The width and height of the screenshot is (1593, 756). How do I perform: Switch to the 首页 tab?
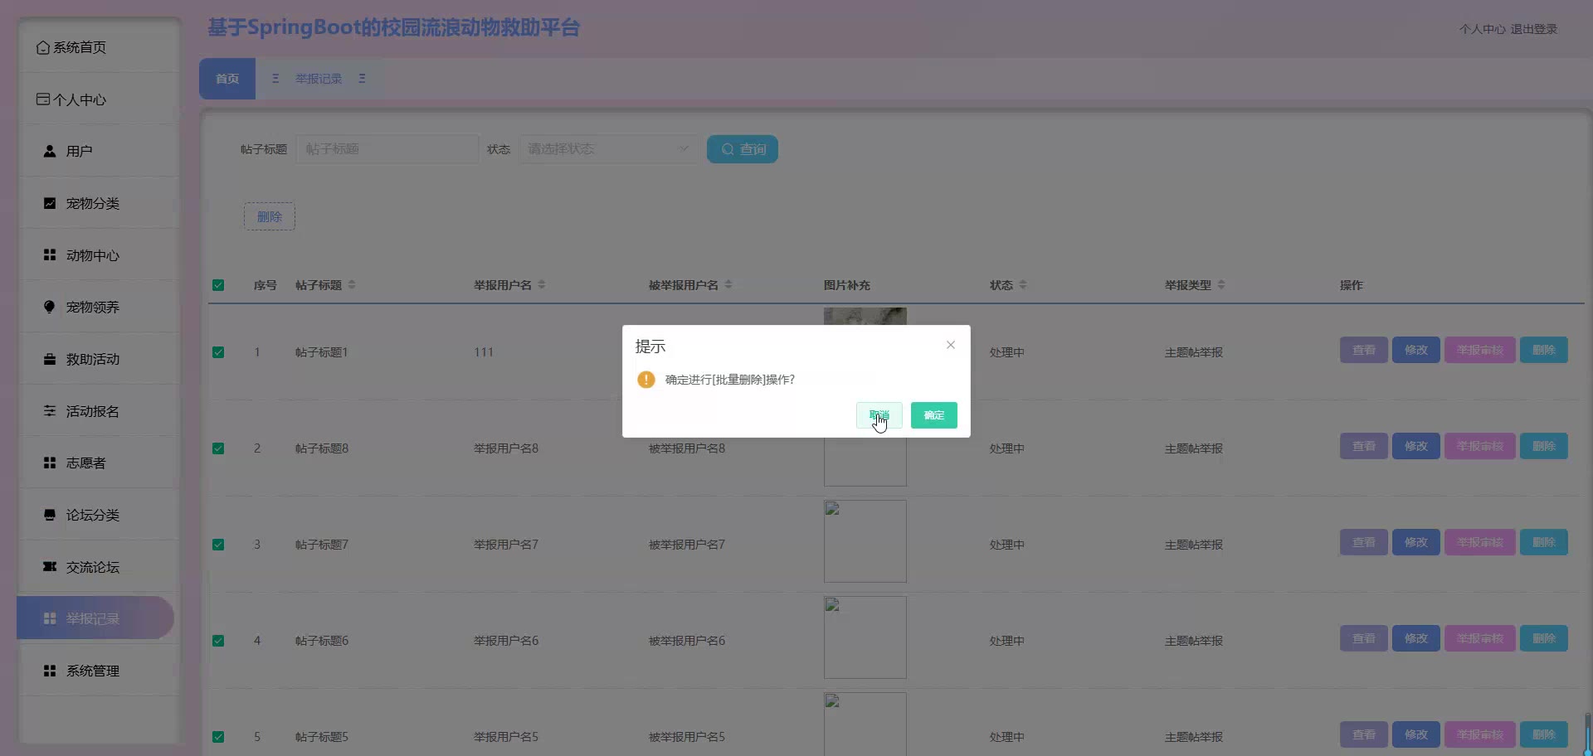click(227, 79)
